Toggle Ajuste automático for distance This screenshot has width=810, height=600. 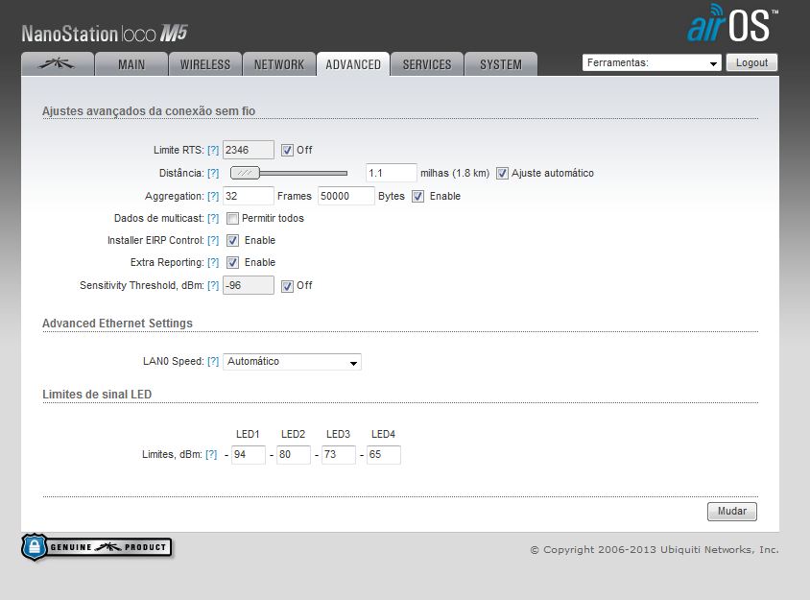[x=502, y=174]
